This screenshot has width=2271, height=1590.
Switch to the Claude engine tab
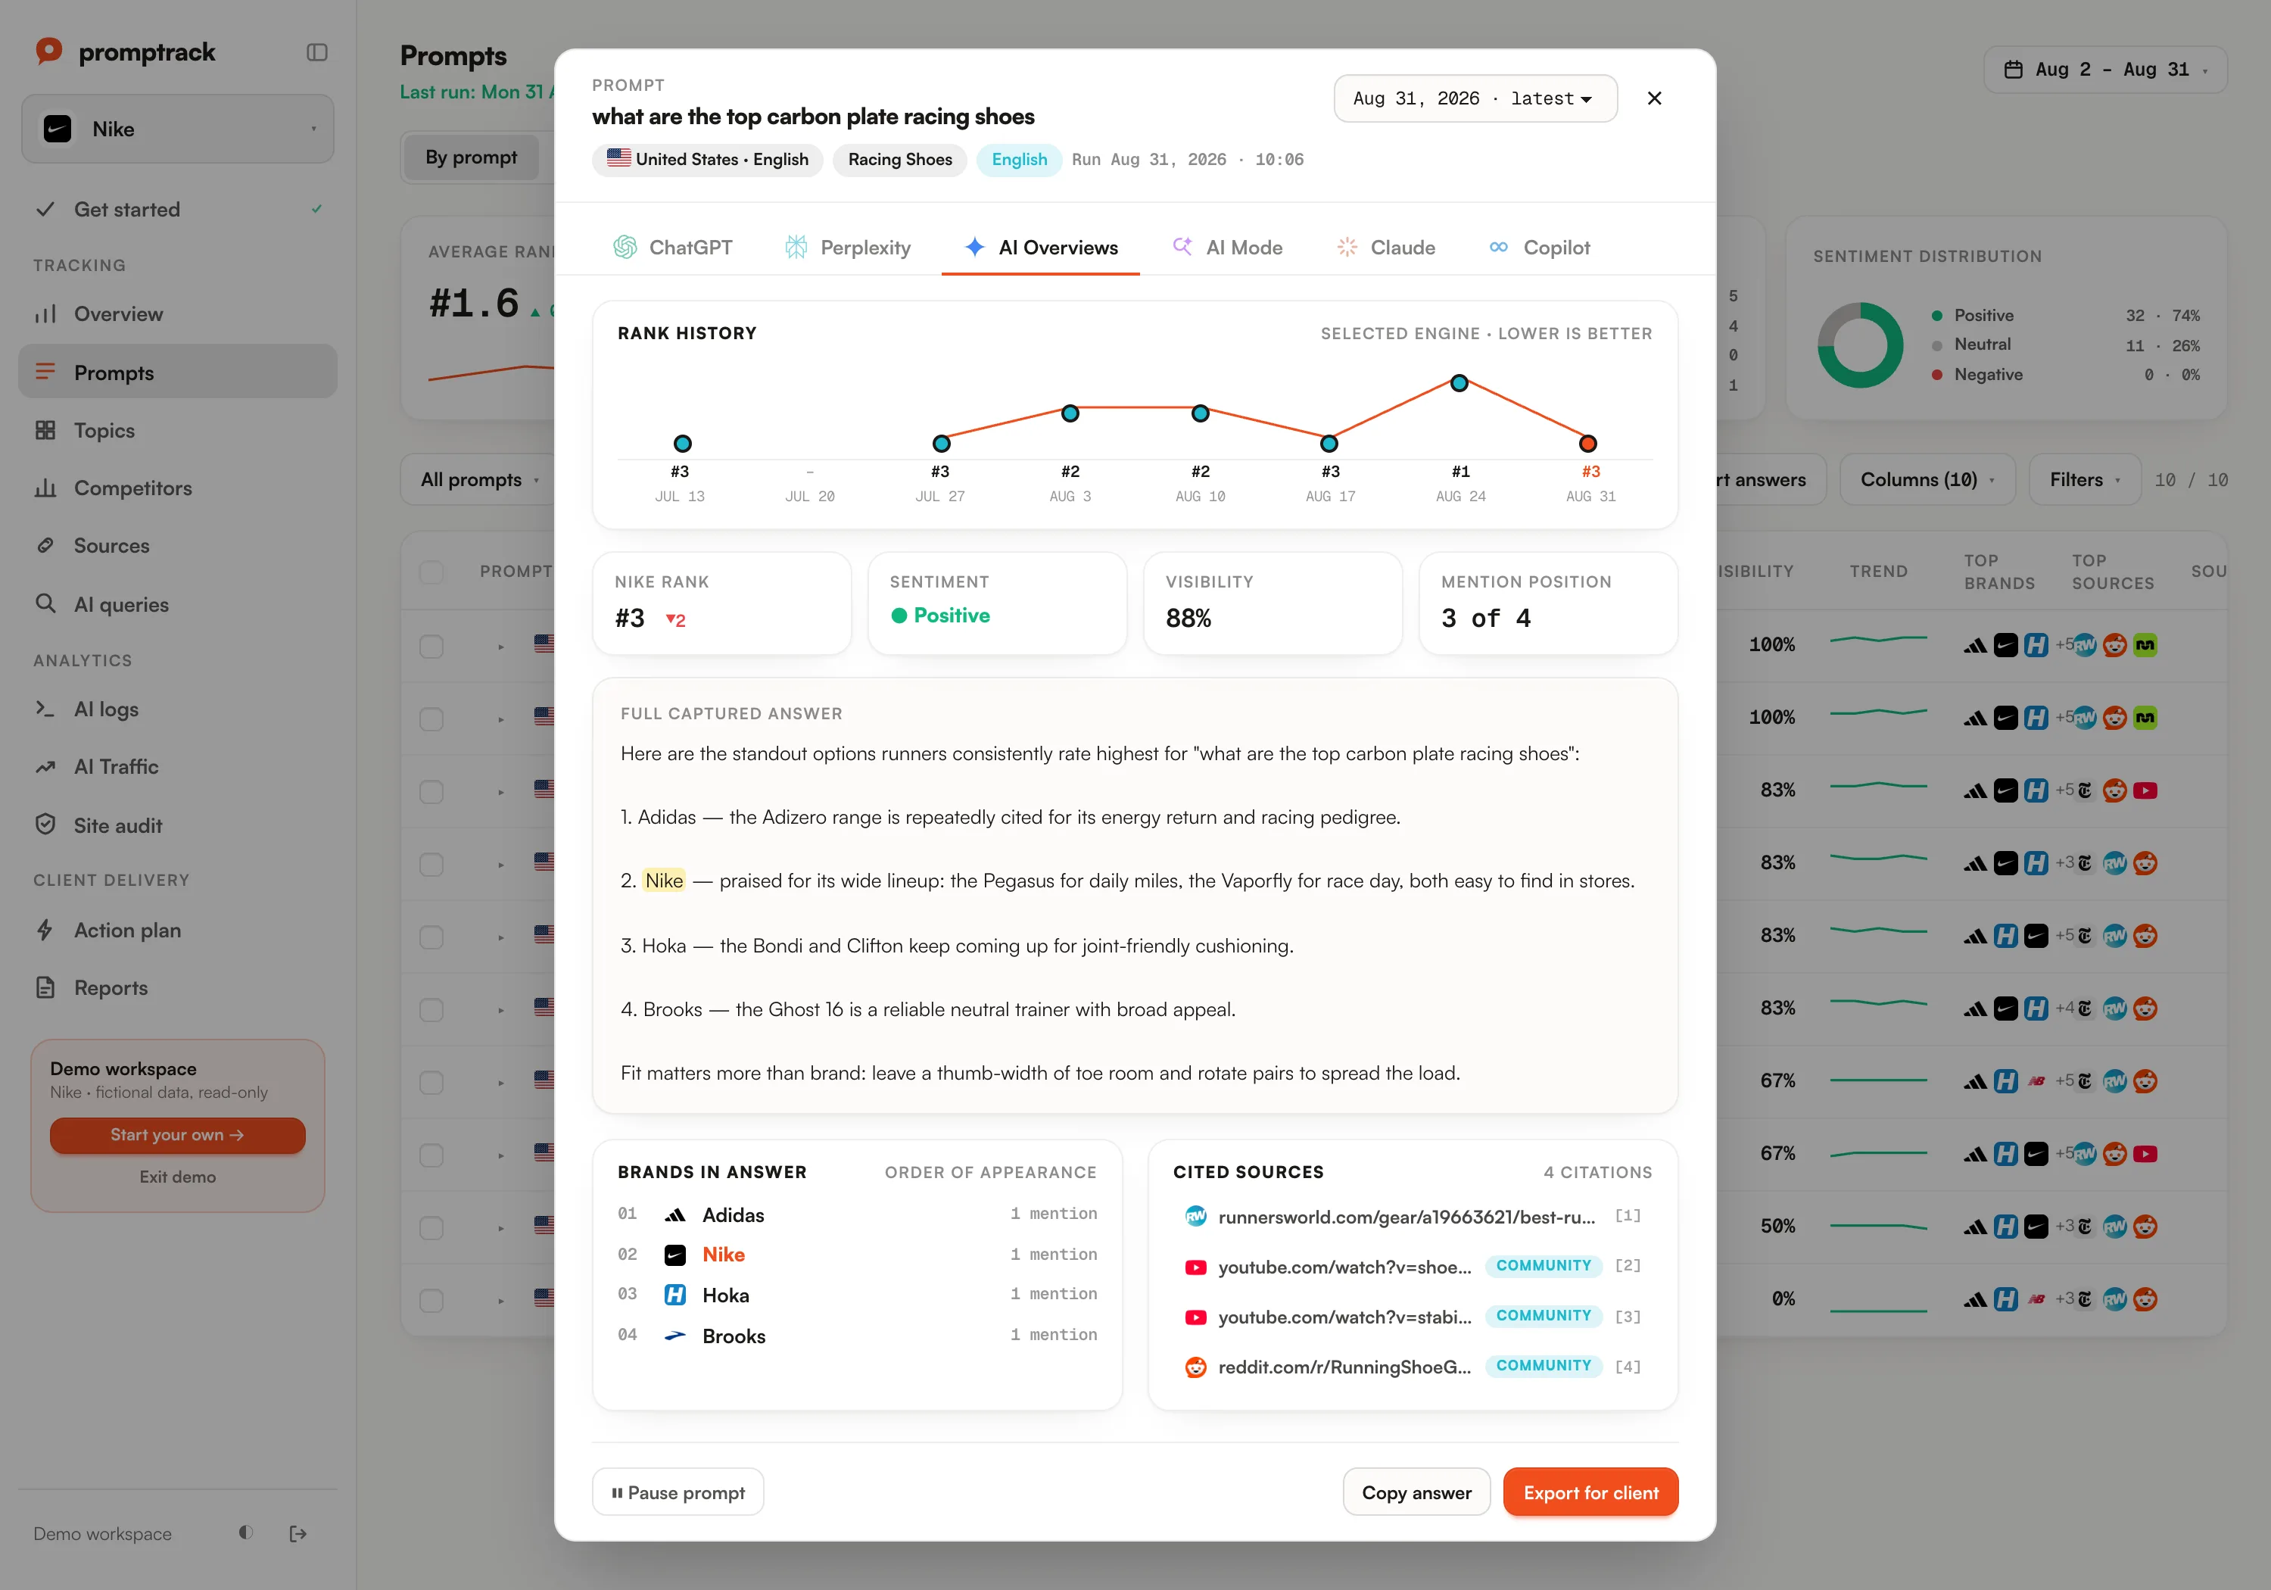(x=1386, y=248)
